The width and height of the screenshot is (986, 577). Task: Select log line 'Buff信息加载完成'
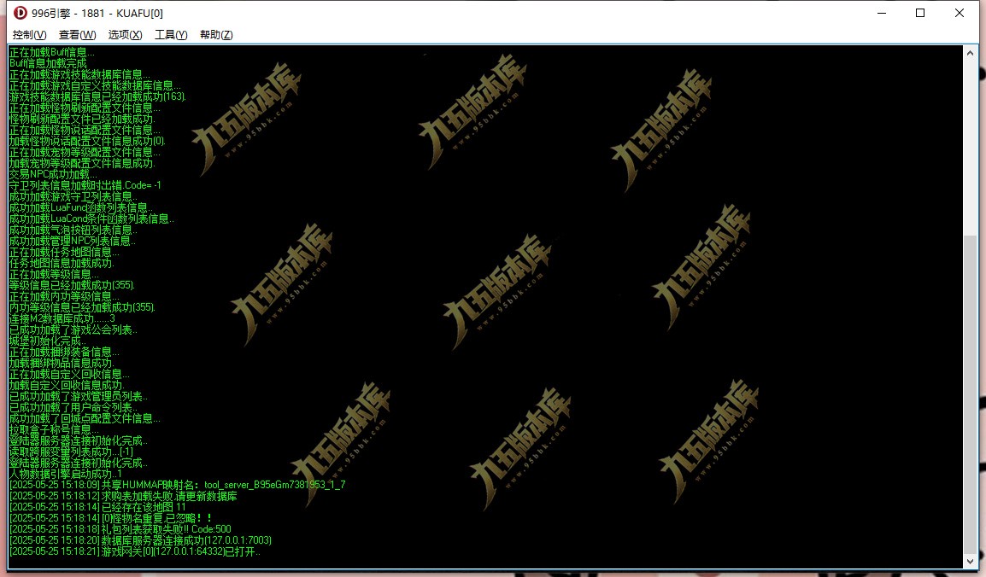tap(48, 63)
